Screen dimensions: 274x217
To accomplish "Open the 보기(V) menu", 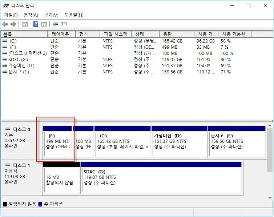I will coord(51,15).
